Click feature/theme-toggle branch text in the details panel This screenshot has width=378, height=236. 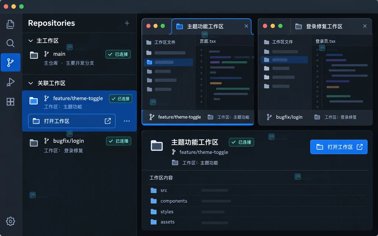[x=204, y=152]
